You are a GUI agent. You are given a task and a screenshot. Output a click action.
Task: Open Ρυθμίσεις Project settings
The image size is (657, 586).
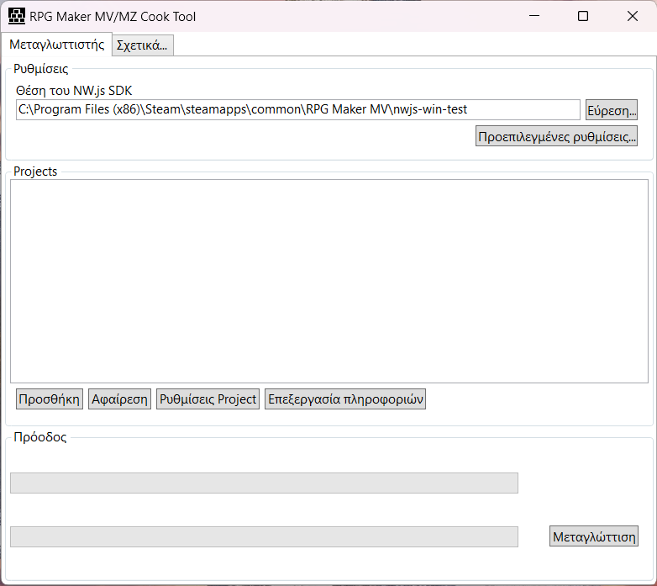208,399
